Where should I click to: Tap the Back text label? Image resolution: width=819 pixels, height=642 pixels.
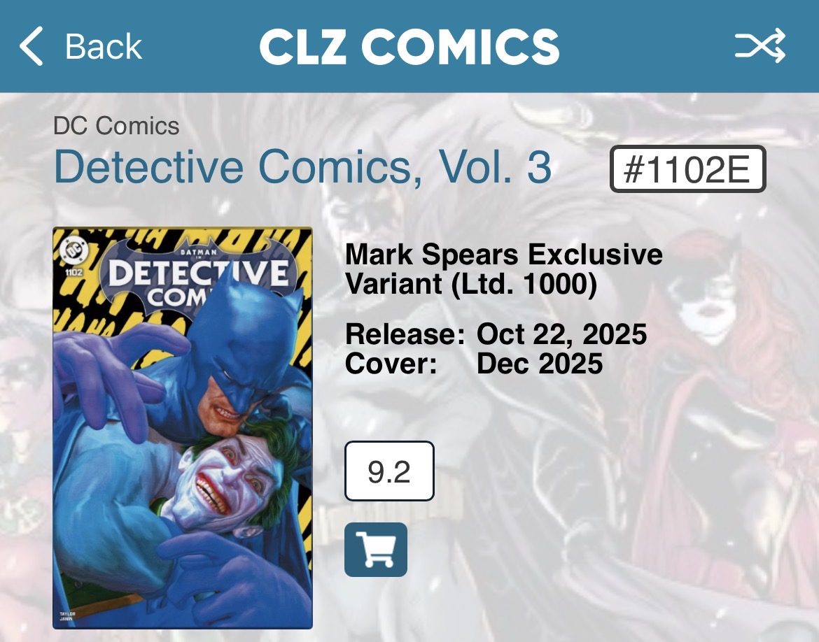[x=104, y=47]
